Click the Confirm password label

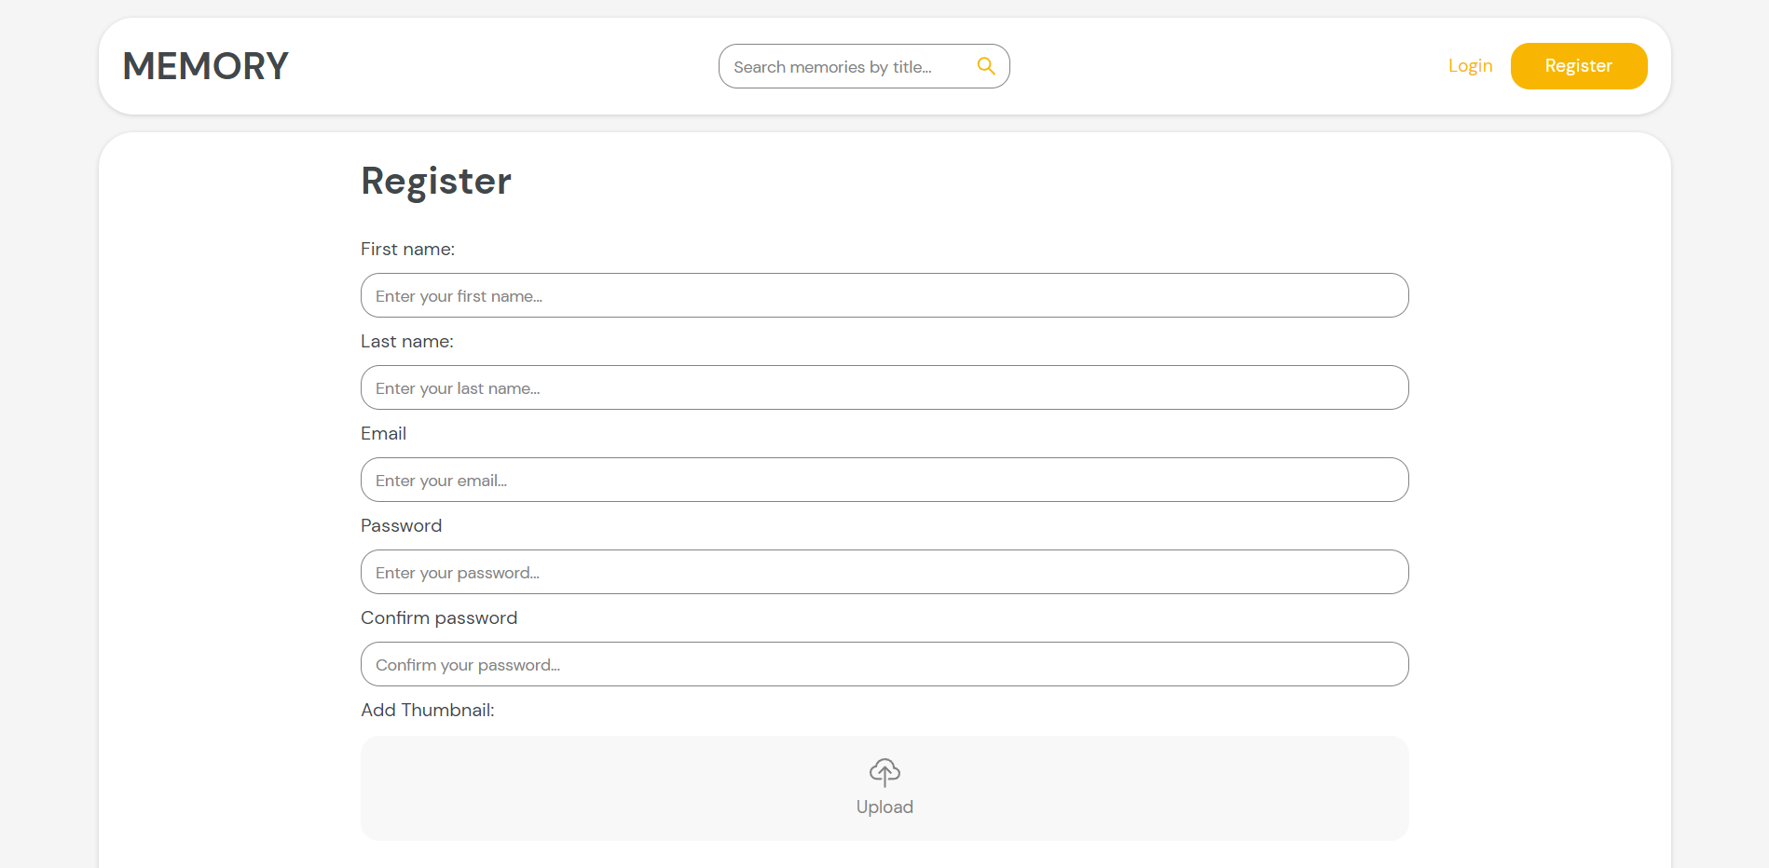click(438, 617)
